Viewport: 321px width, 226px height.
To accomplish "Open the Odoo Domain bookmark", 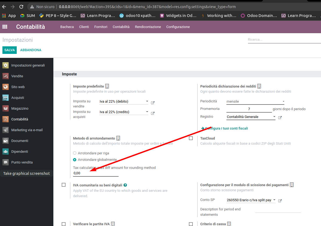I will coord(259,16).
